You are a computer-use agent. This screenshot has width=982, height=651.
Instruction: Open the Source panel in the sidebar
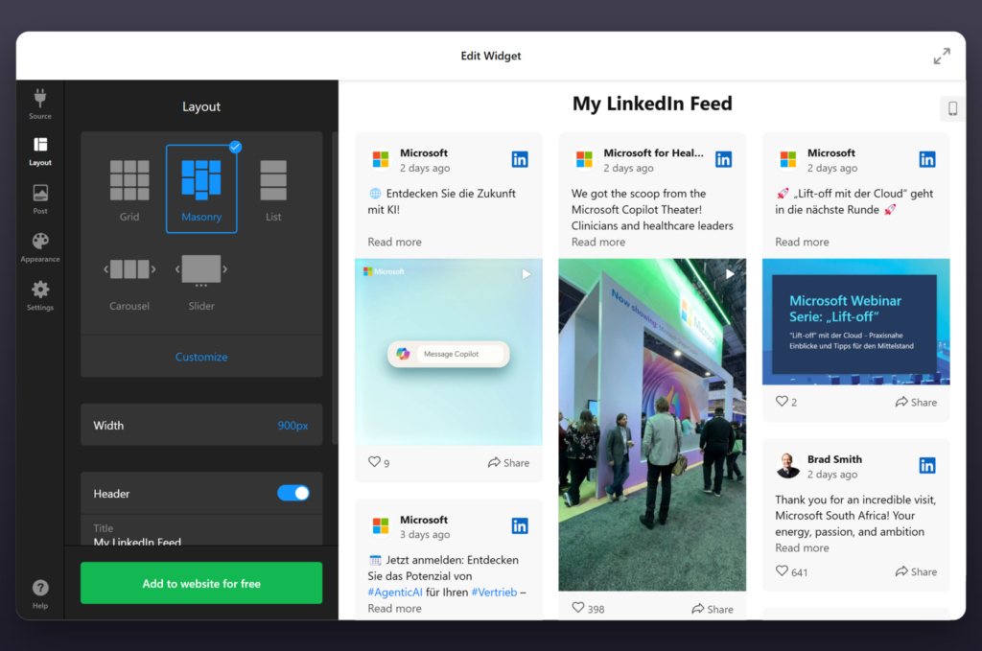(x=39, y=104)
